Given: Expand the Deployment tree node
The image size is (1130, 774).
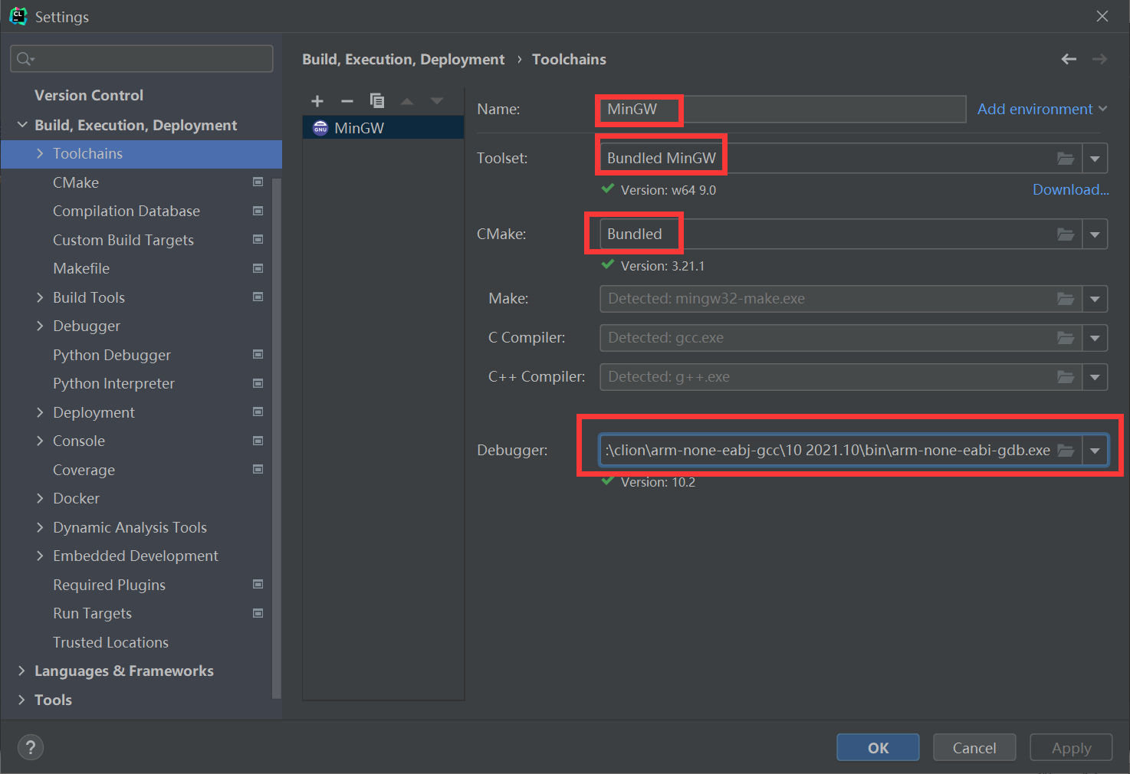Looking at the screenshot, I should click(40, 412).
